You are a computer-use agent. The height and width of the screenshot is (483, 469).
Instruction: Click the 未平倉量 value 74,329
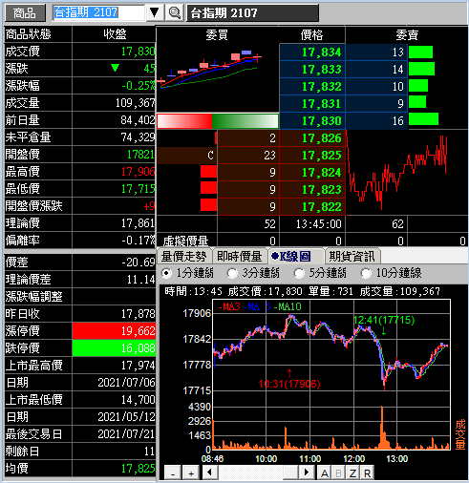[138, 137]
